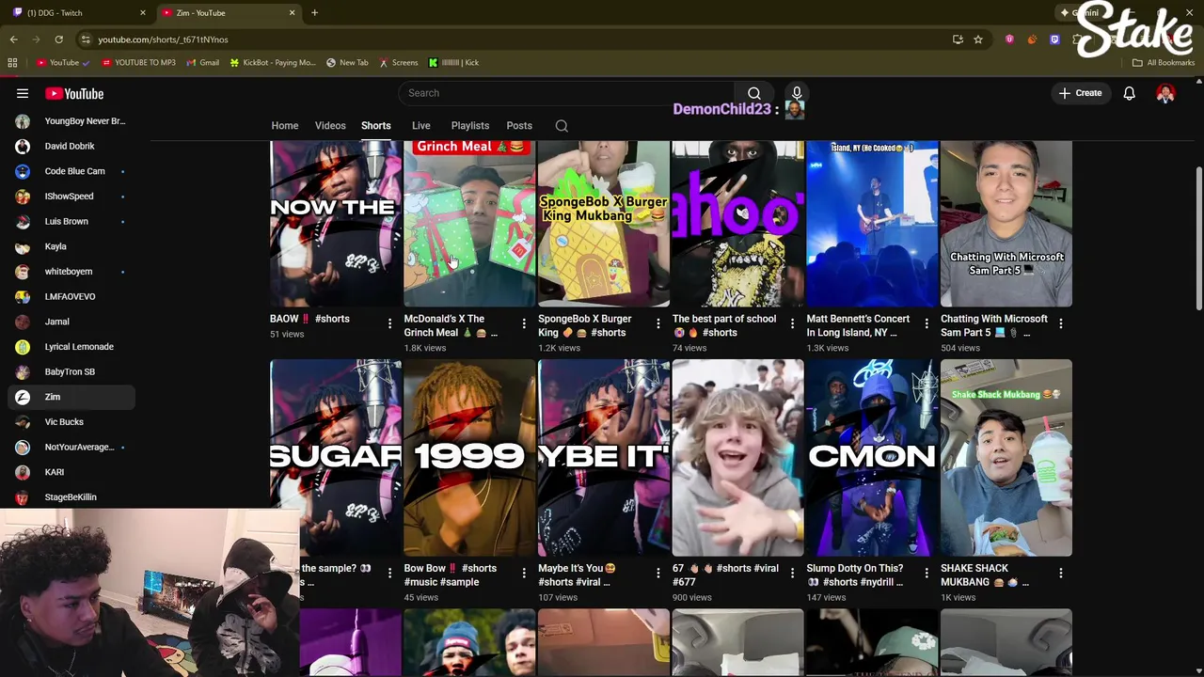Open the Gmail bookmark
This screenshot has width=1204, height=677.
203,63
